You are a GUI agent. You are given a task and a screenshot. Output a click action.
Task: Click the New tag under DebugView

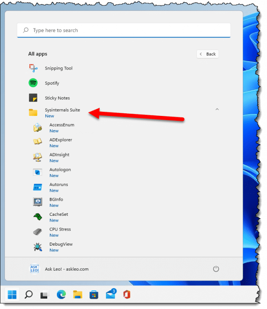coord(54,250)
